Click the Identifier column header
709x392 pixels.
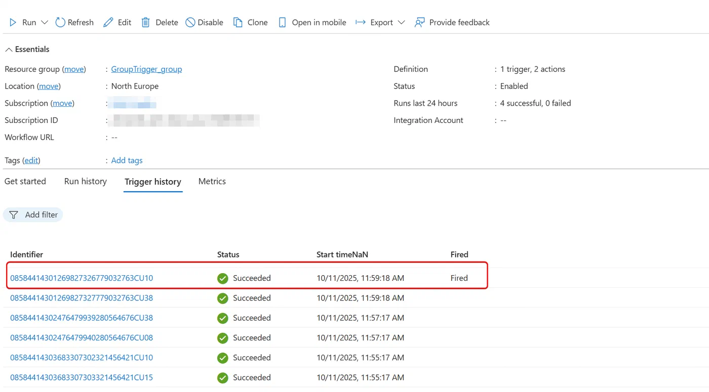27,255
